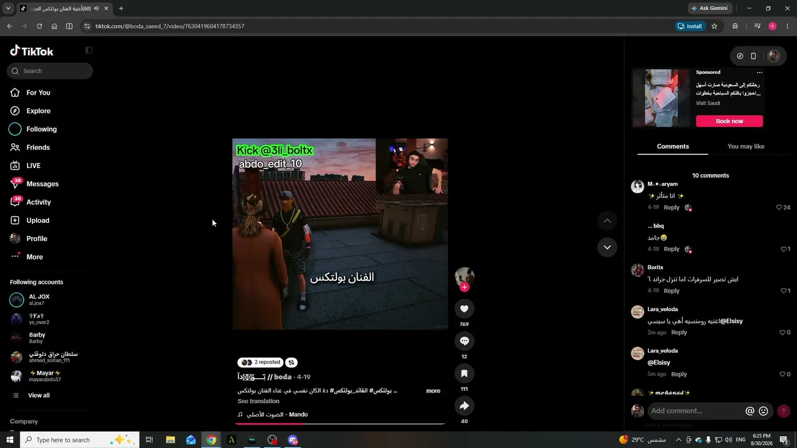Click See translation under the caption

pos(258,401)
